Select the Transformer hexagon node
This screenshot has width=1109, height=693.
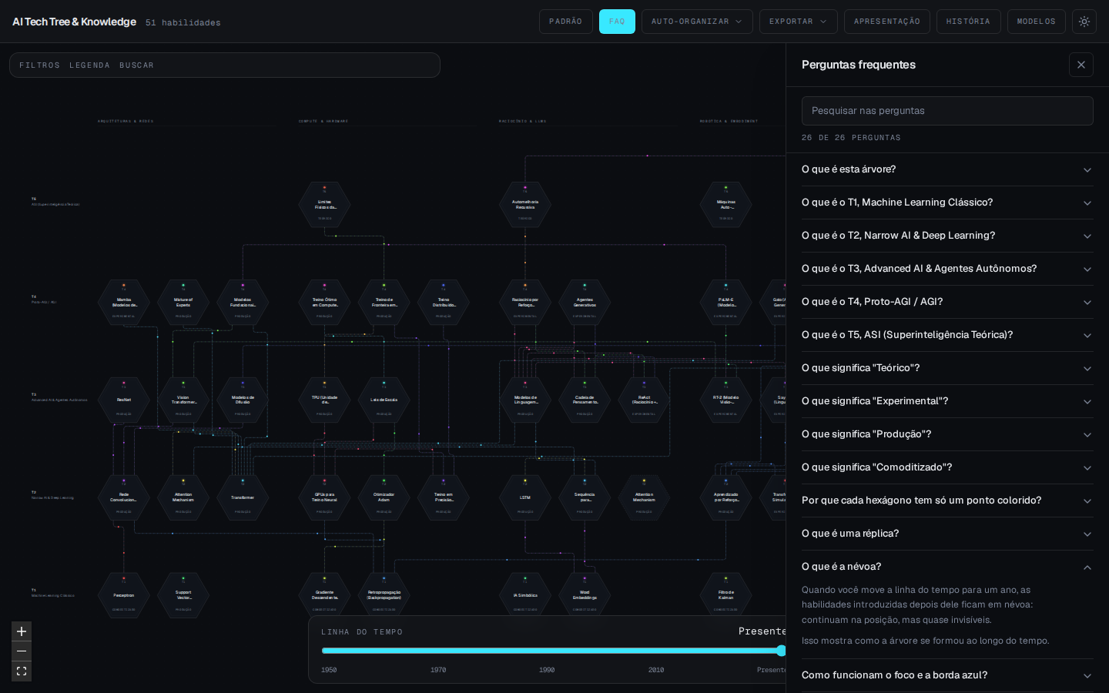243,497
